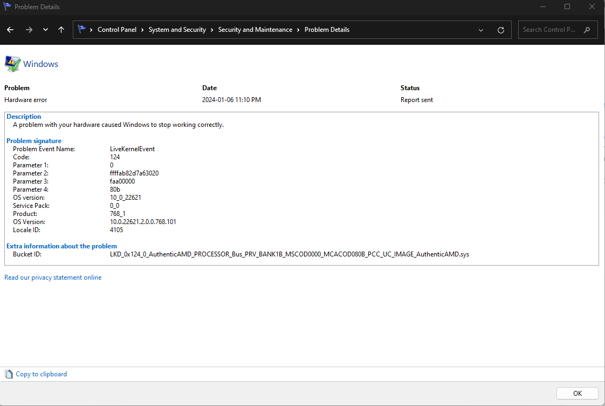Click the clipboard copy icon
605x406 pixels.
pyautogui.click(x=9, y=374)
